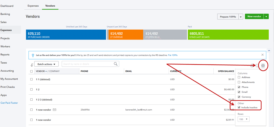Viewport: 274px width, 127px height.
Task: Select the Vendors tab
Action: (x=50, y=6)
